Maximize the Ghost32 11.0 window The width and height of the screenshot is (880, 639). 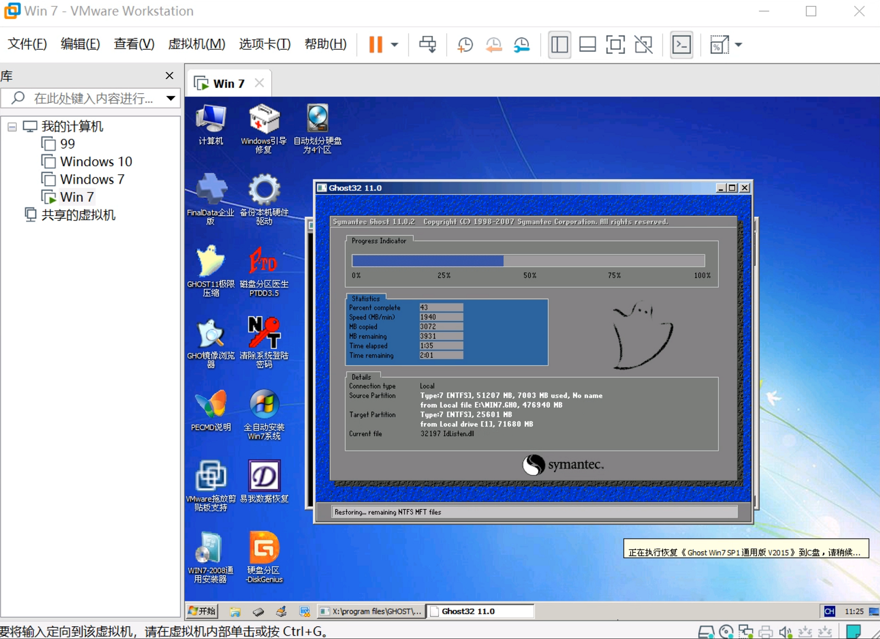[733, 188]
